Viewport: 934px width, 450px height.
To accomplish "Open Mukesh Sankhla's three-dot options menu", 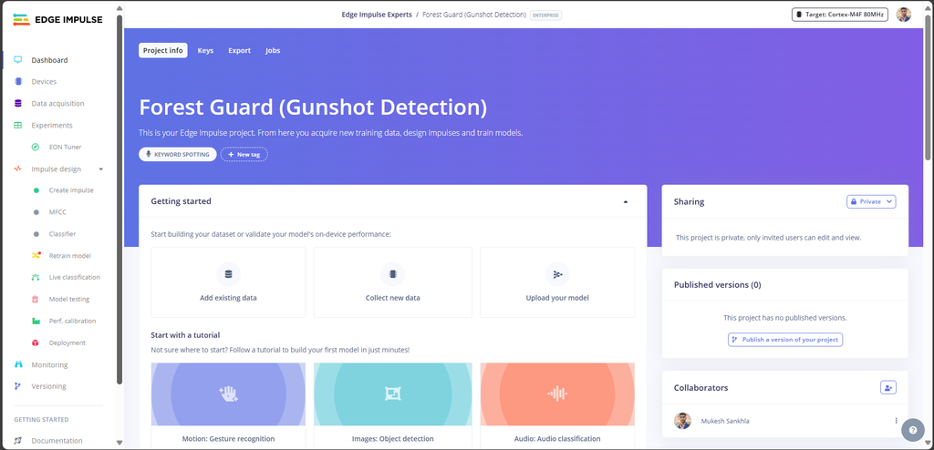I will click(896, 421).
